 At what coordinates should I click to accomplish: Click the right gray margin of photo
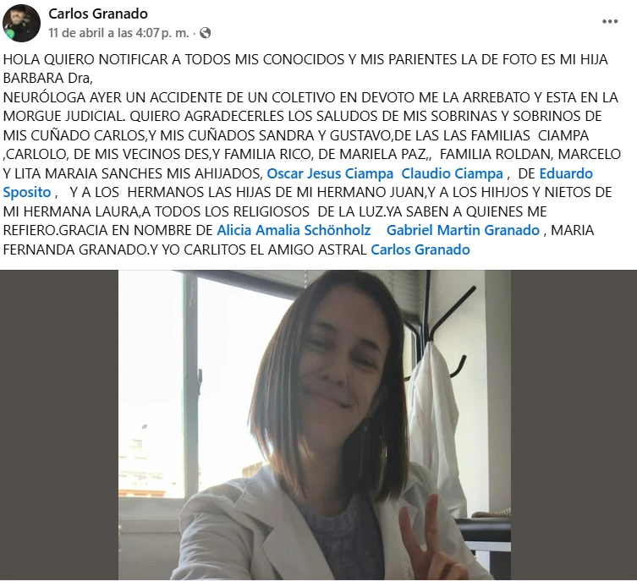tap(574, 425)
